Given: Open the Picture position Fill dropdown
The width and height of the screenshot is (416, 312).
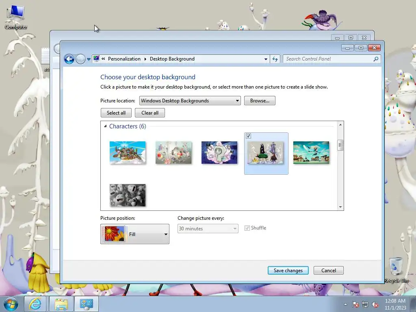Looking at the screenshot, I should [135, 234].
